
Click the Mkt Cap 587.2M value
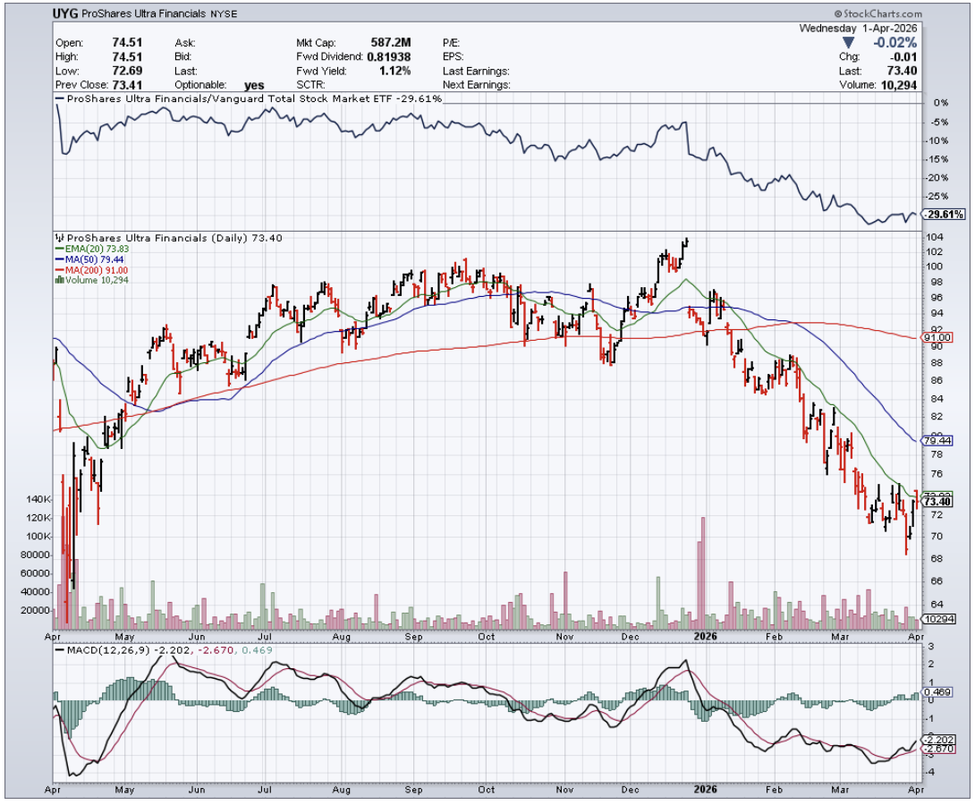(x=390, y=42)
